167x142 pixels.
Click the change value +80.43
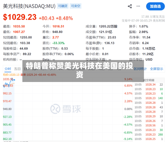tap(46, 18)
